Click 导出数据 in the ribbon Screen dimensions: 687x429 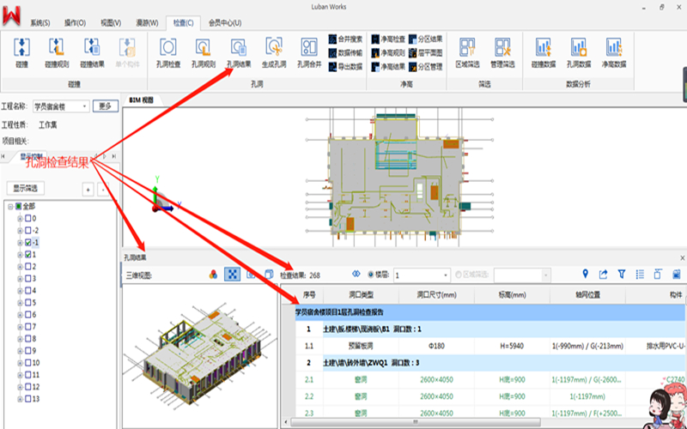click(x=345, y=67)
